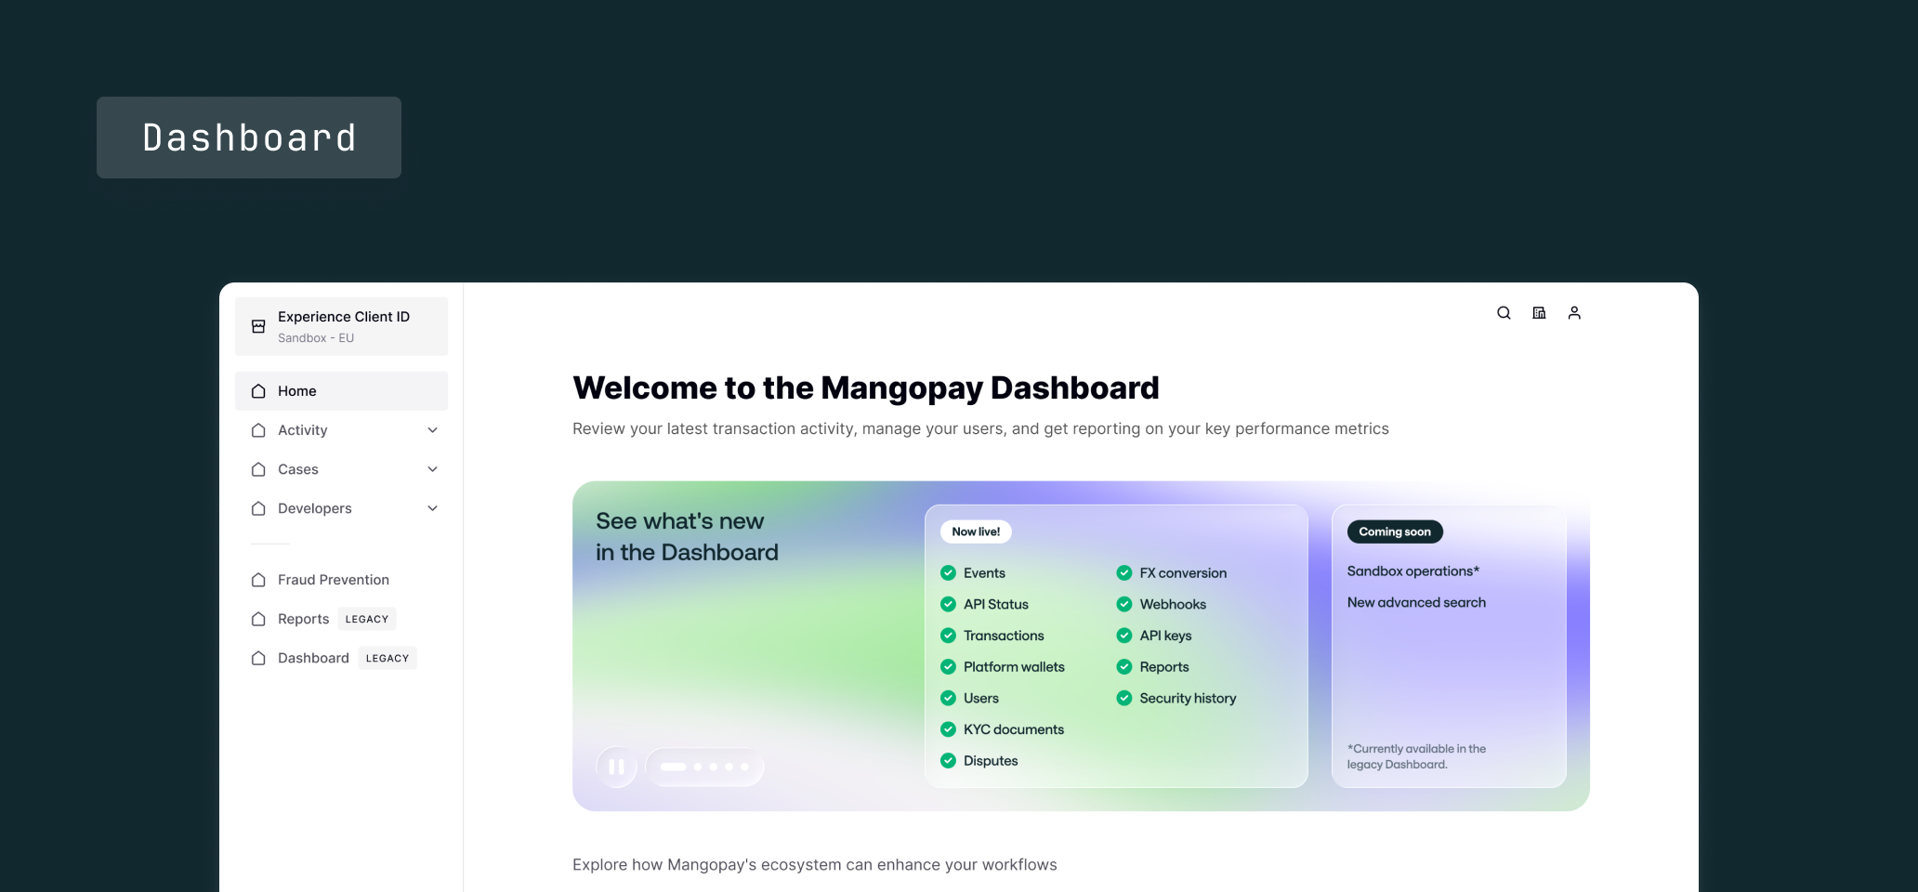Expand the Cases menu chevron
This screenshot has height=892, width=1918.
pyautogui.click(x=432, y=469)
